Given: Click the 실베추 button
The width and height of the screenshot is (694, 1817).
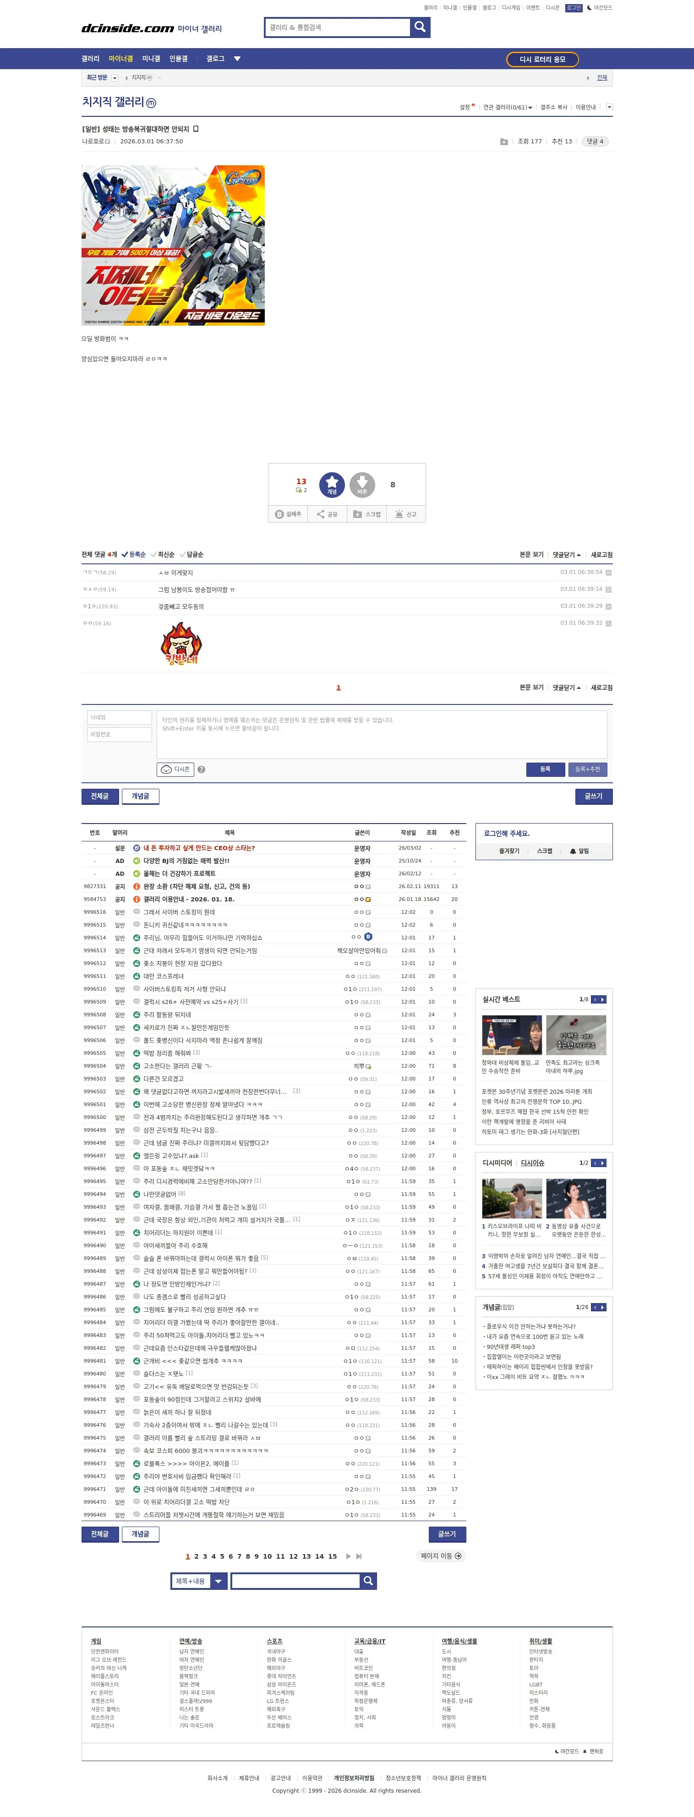Looking at the screenshot, I should 289,514.
